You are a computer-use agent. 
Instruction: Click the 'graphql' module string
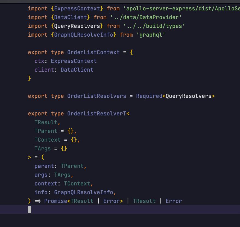(151, 35)
